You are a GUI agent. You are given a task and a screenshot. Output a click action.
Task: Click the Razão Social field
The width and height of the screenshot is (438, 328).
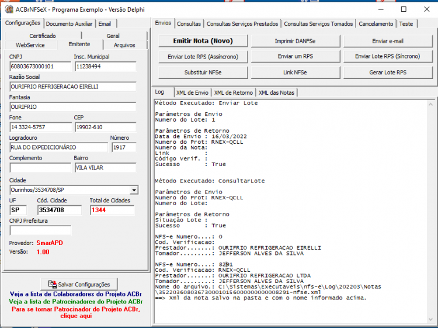tap(73, 87)
